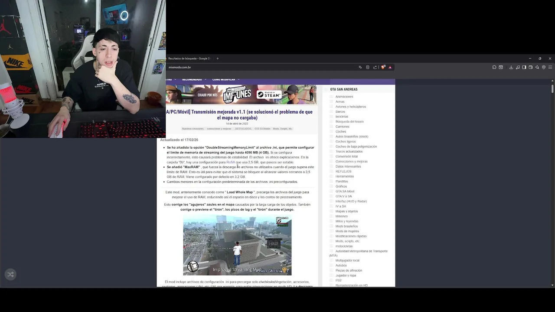
Task: Click the VPN shield icon
Action: tap(544, 67)
